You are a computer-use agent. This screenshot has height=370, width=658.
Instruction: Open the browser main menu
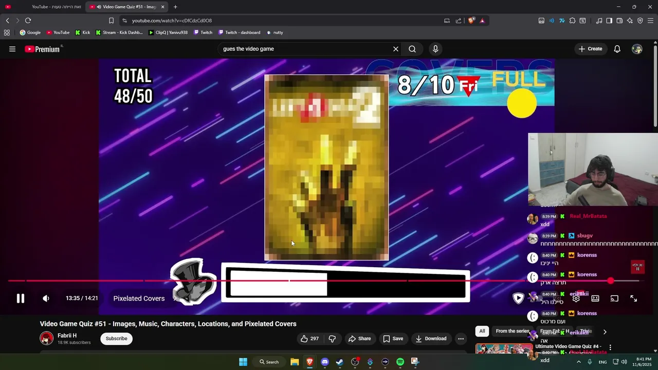(x=651, y=21)
